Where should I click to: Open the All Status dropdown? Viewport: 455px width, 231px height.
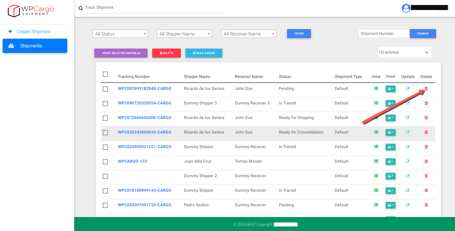pos(120,34)
